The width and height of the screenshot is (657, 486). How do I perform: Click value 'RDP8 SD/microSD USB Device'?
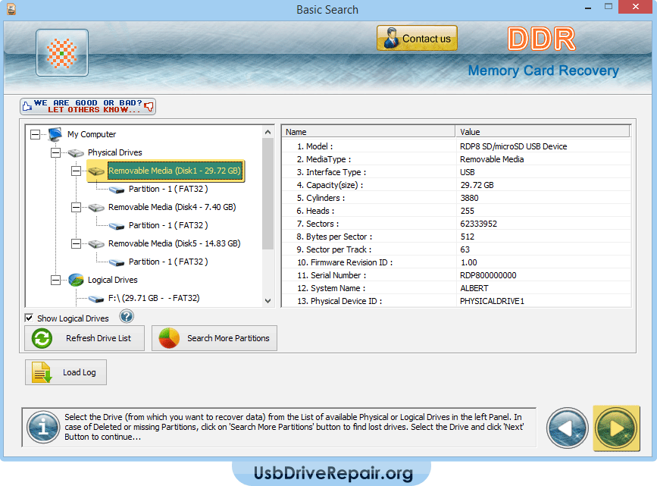point(513,146)
